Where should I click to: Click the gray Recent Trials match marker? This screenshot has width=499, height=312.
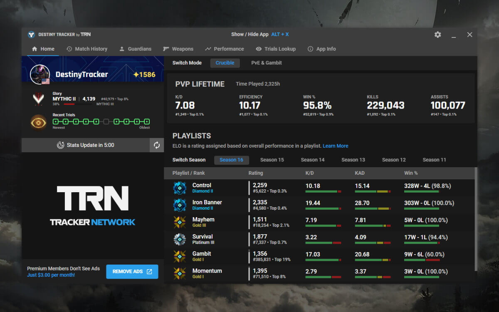coord(106,121)
